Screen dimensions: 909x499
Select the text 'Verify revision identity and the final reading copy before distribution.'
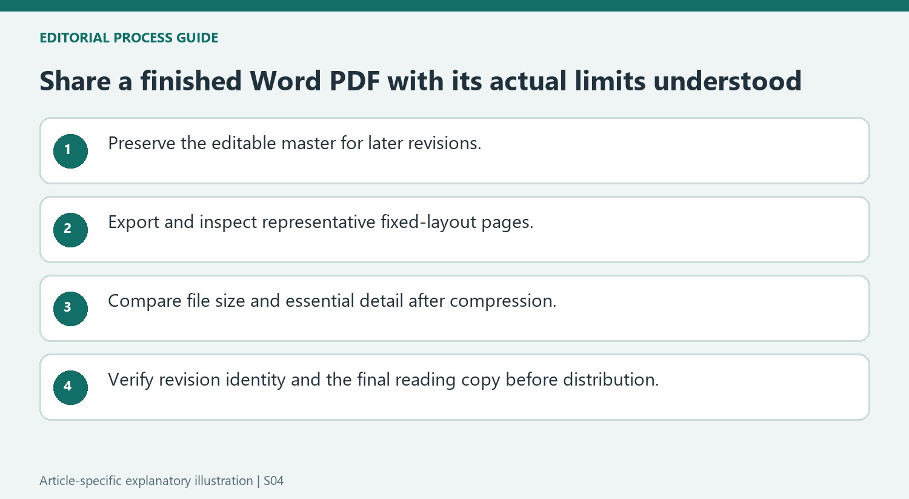(383, 380)
